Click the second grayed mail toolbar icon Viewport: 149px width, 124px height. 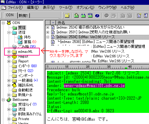click(130, 16)
